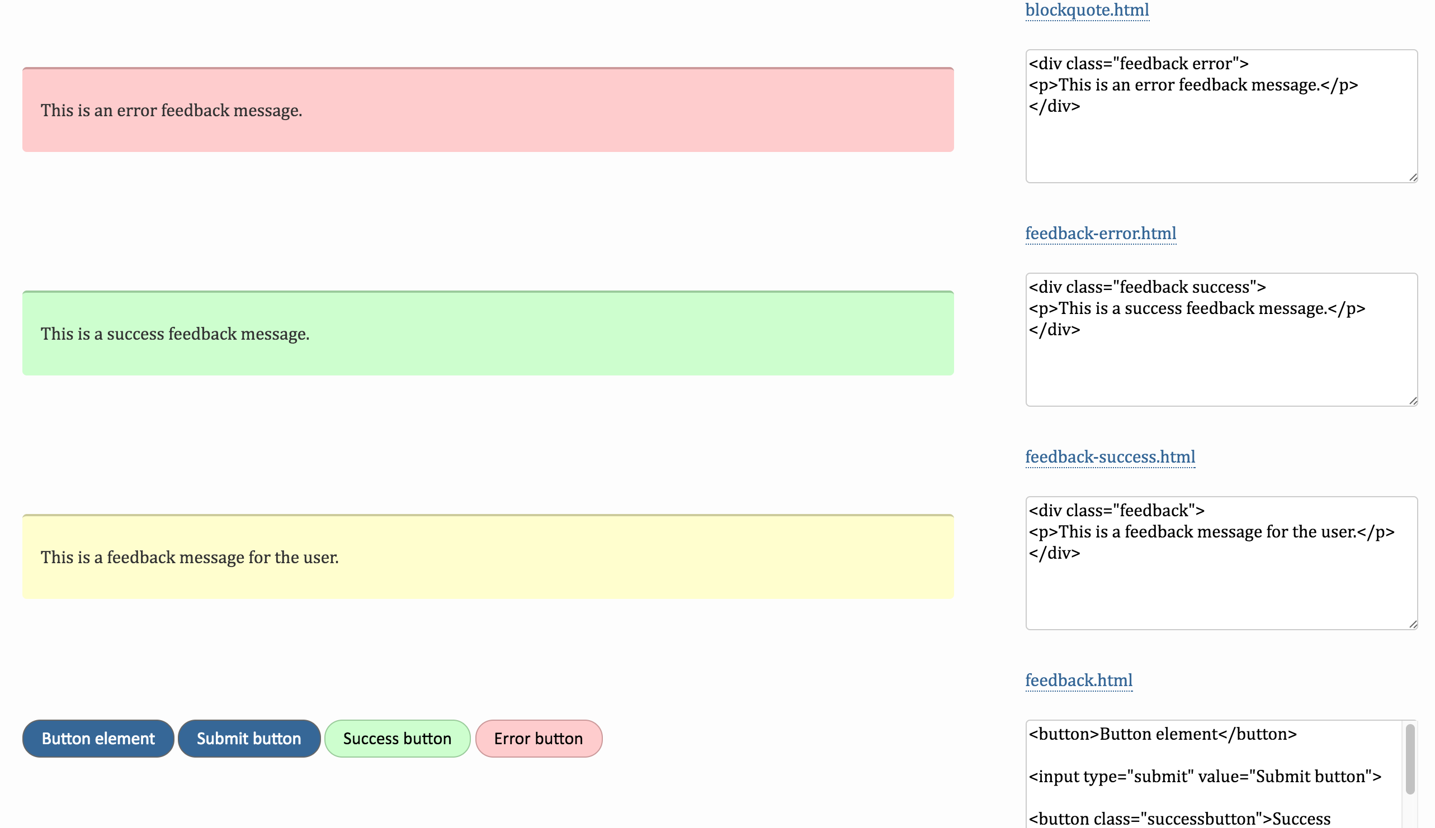
Task: Click 'This is a feedback message for the user.'
Action: click(x=190, y=558)
